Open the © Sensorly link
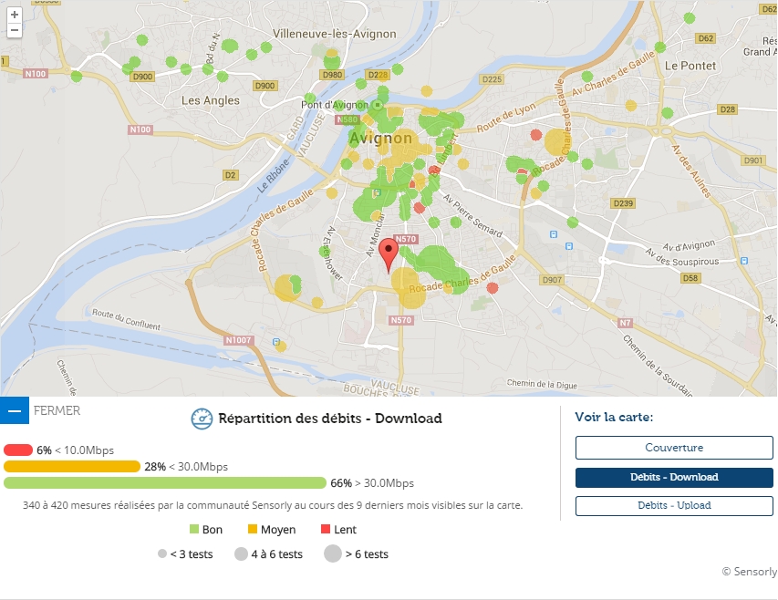Screen dimensions: 778x600 [x=748, y=572]
